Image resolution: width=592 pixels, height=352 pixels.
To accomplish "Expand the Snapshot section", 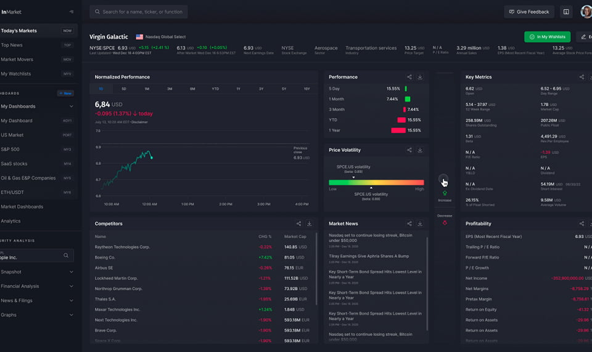I will pyautogui.click(x=72, y=272).
